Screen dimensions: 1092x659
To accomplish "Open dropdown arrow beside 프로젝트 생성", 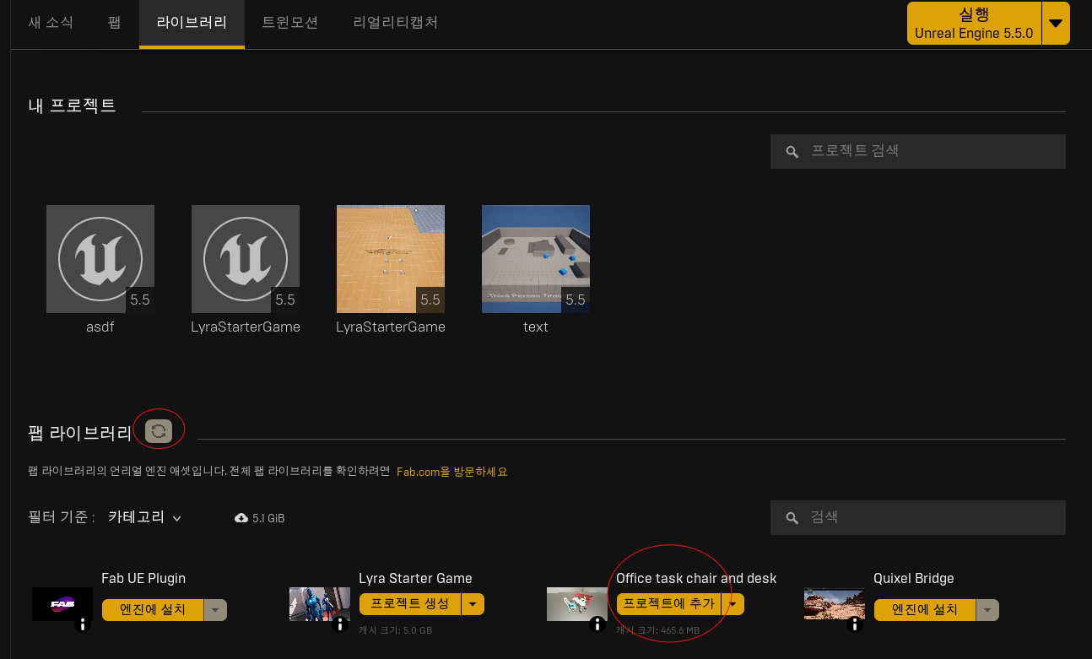I will click(473, 603).
